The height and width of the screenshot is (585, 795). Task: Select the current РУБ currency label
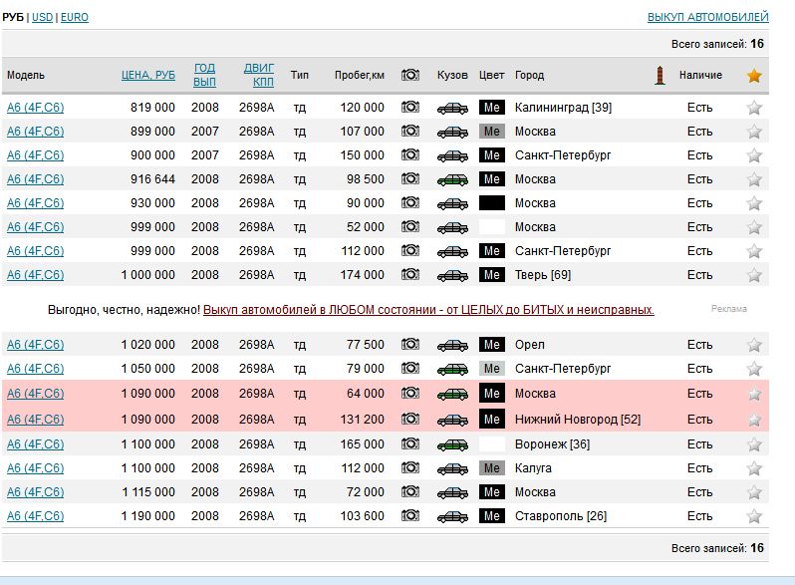coord(13,17)
